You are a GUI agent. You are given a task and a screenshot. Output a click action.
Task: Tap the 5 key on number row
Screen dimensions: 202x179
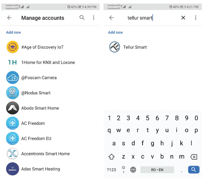click(148, 118)
